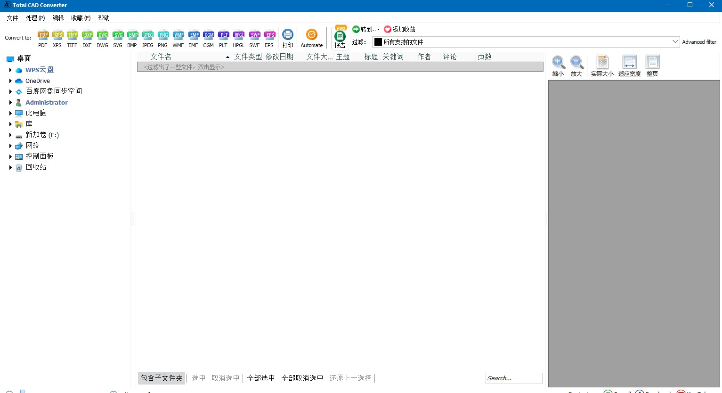Select 桌面 desktop in folder tree
The height and width of the screenshot is (393, 722).
click(24, 59)
